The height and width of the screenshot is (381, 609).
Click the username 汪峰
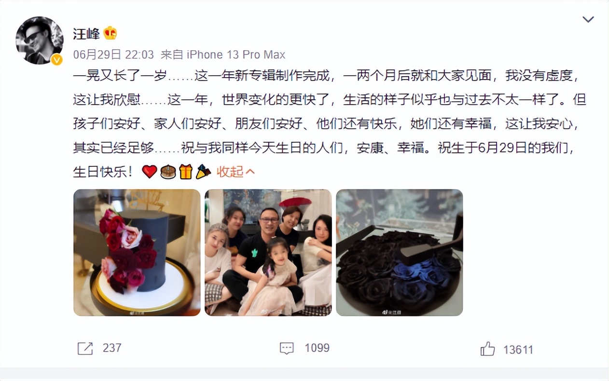click(86, 33)
